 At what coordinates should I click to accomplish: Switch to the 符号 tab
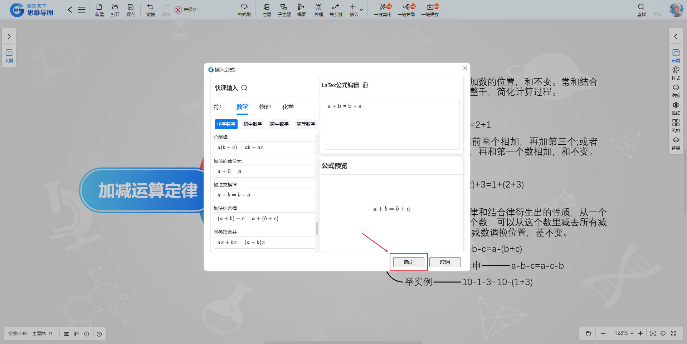219,107
